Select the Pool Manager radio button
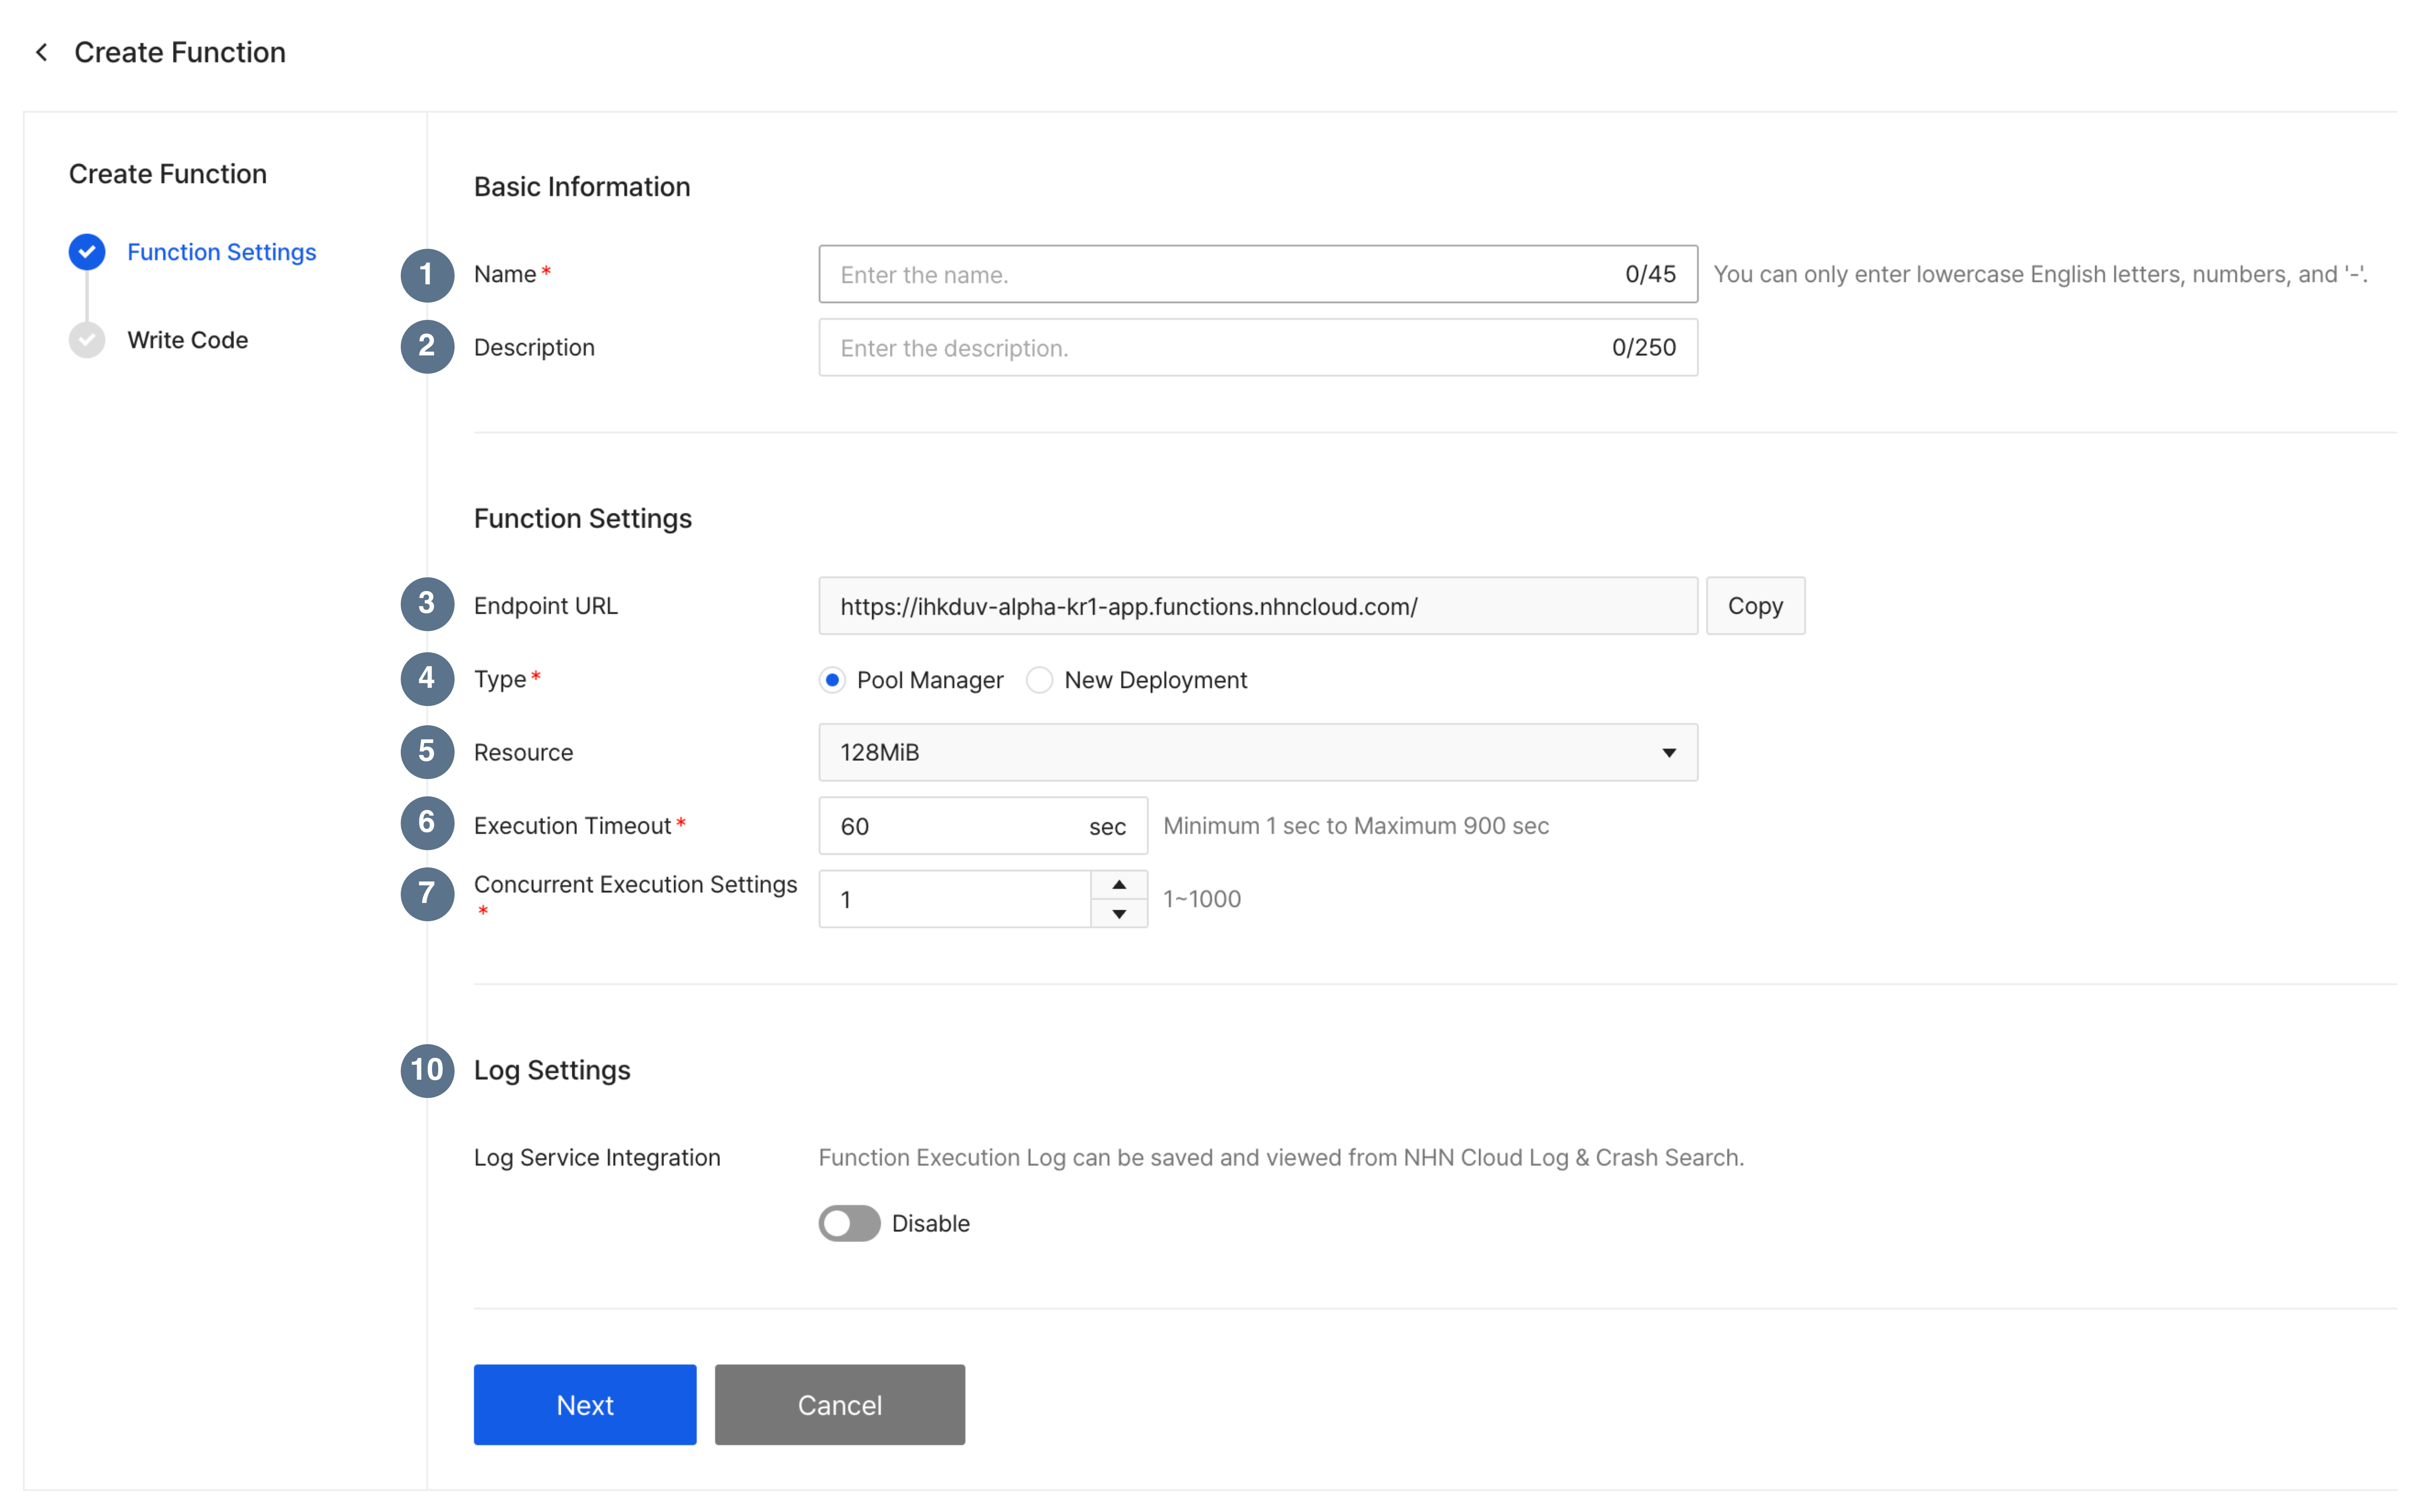 point(832,680)
